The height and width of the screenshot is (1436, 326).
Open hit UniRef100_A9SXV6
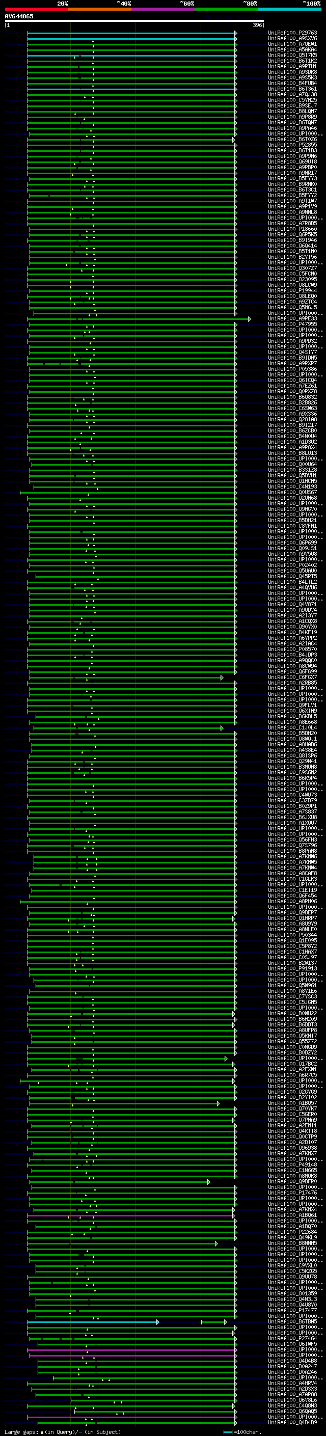(x=292, y=39)
